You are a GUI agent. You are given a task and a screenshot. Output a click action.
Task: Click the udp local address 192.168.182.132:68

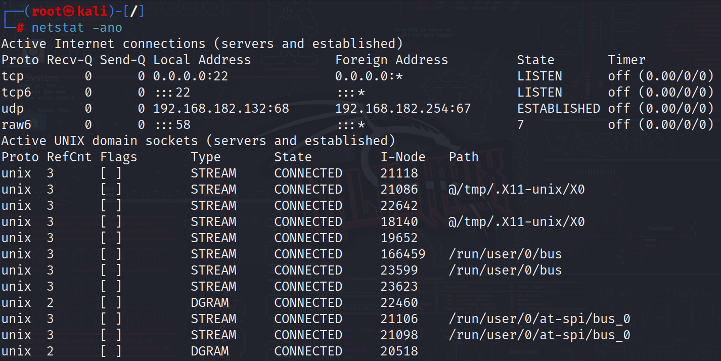coord(221,109)
